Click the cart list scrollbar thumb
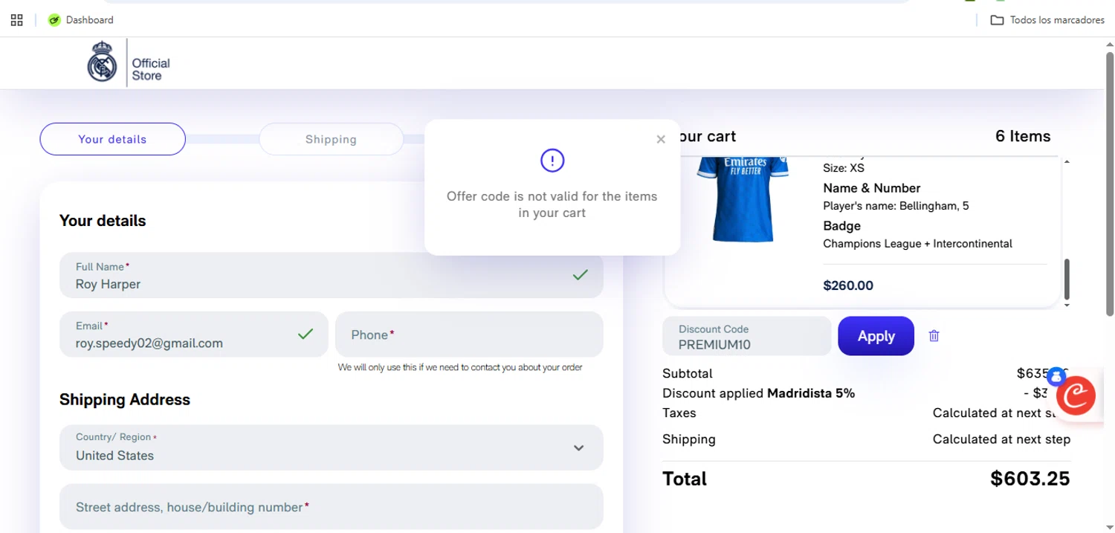This screenshot has width=1115, height=533. point(1067,279)
